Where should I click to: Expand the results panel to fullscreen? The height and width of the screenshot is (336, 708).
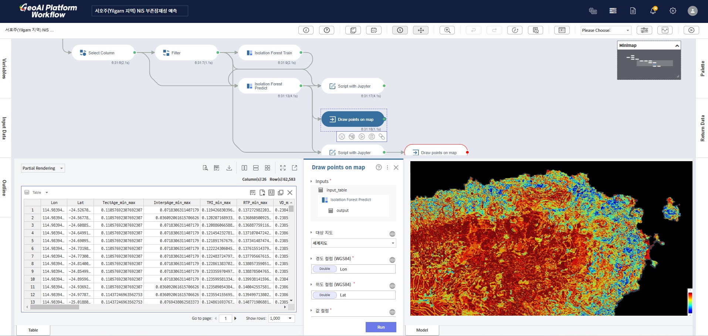coord(283,168)
